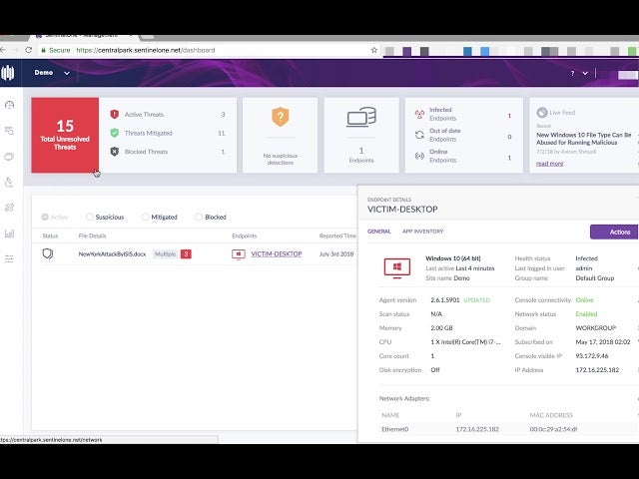Screen dimensions: 639x479
Task: Open the analytics bar chart sidebar icon
Action: coord(10,234)
